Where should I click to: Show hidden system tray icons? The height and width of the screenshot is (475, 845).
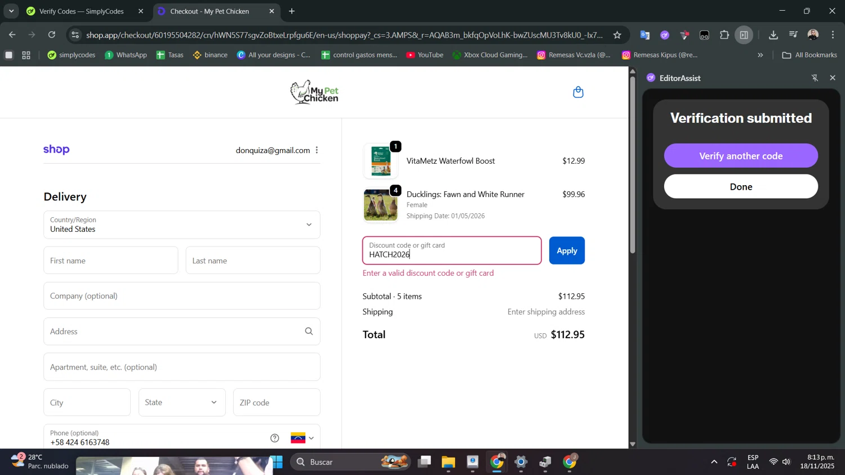pyautogui.click(x=714, y=462)
